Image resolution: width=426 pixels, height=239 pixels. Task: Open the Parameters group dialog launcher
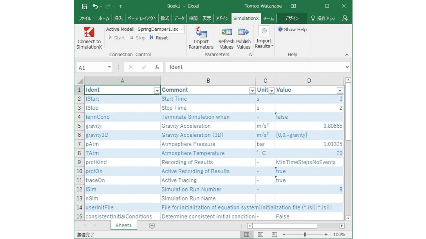(x=251, y=55)
